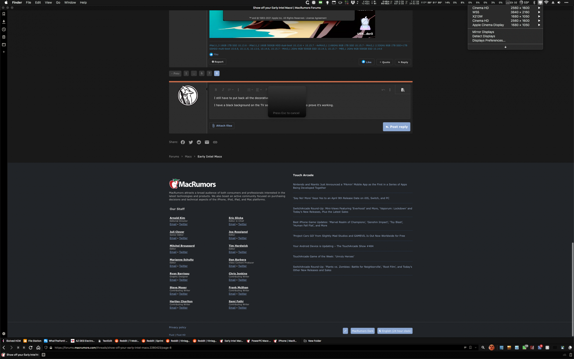Screen dimensions: 574x359
Task: Share the thread on Facebook
Action: (183, 142)
